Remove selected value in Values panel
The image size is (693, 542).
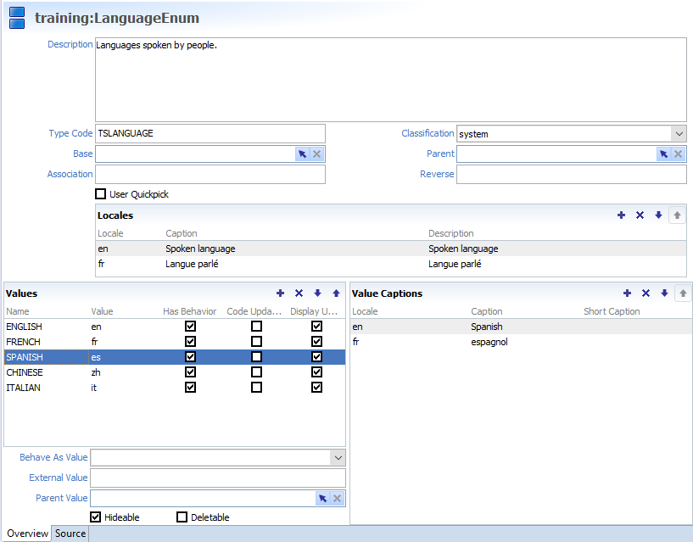tap(299, 293)
